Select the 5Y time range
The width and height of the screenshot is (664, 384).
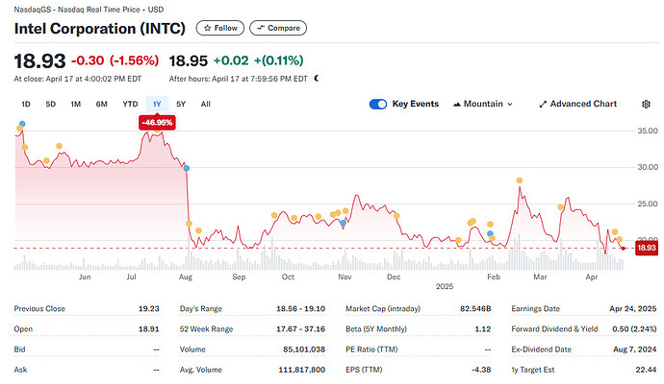[x=181, y=104]
